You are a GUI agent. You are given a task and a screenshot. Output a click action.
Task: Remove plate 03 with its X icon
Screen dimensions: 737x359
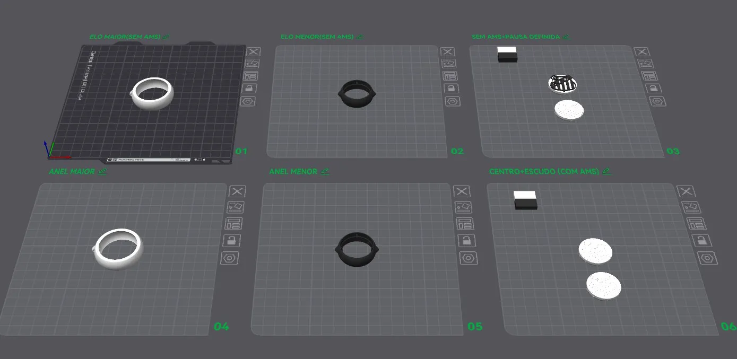pos(642,52)
